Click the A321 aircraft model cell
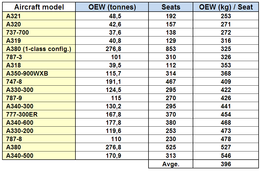 click(x=39, y=16)
